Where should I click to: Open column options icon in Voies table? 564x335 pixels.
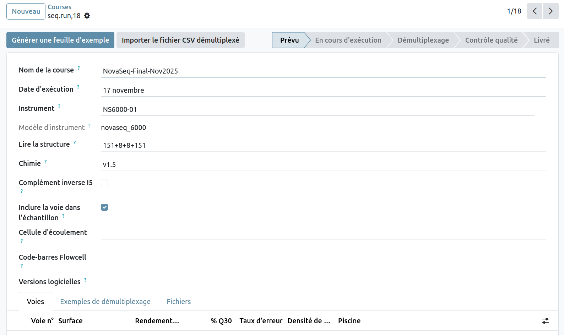point(545,321)
